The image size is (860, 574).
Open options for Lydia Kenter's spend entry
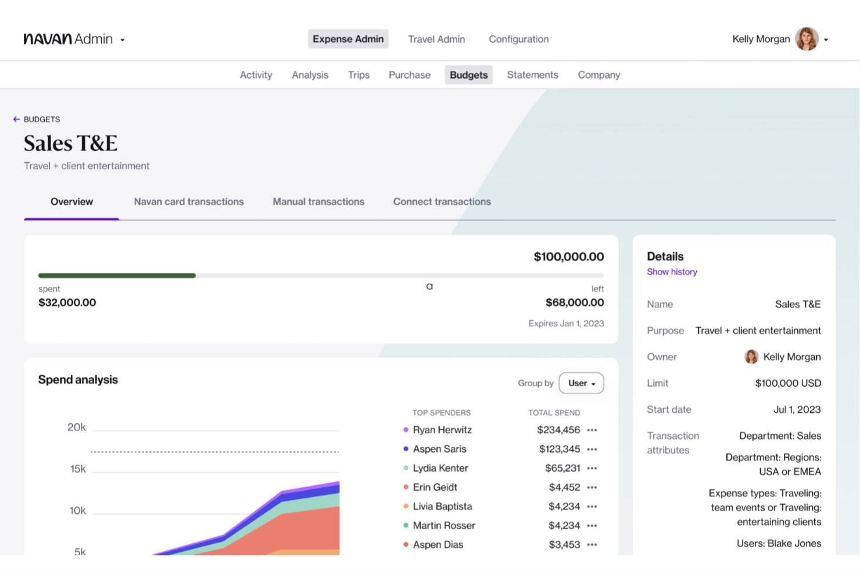pyautogui.click(x=592, y=468)
